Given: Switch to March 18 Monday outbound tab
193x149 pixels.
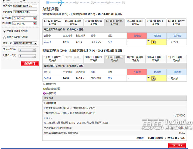Looking at the screenshot, I should (x=176, y=23).
